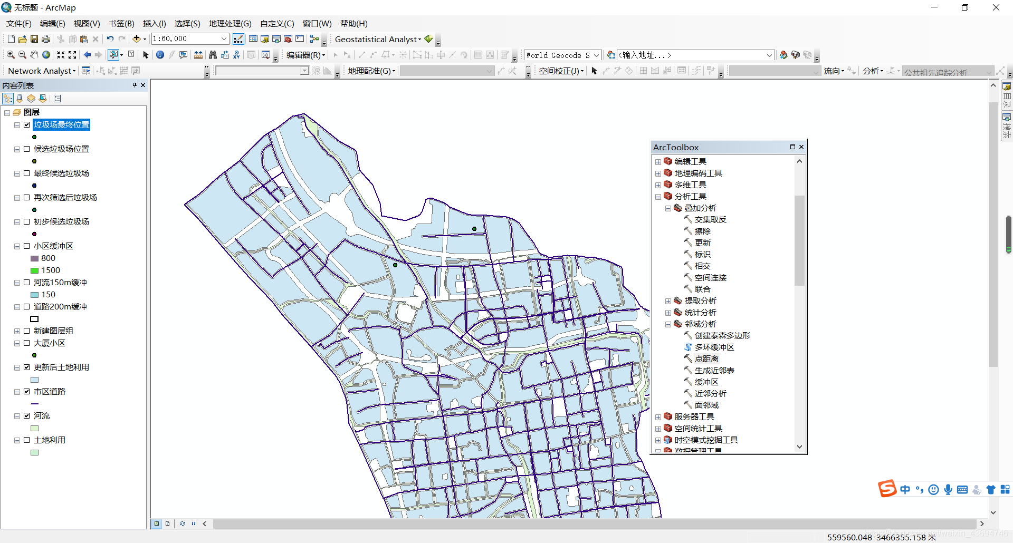Click the Add Data button

[136, 39]
